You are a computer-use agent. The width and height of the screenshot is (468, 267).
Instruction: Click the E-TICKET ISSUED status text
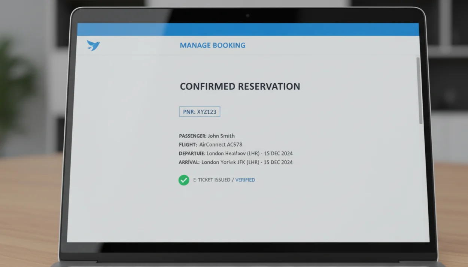tap(212, 180)
